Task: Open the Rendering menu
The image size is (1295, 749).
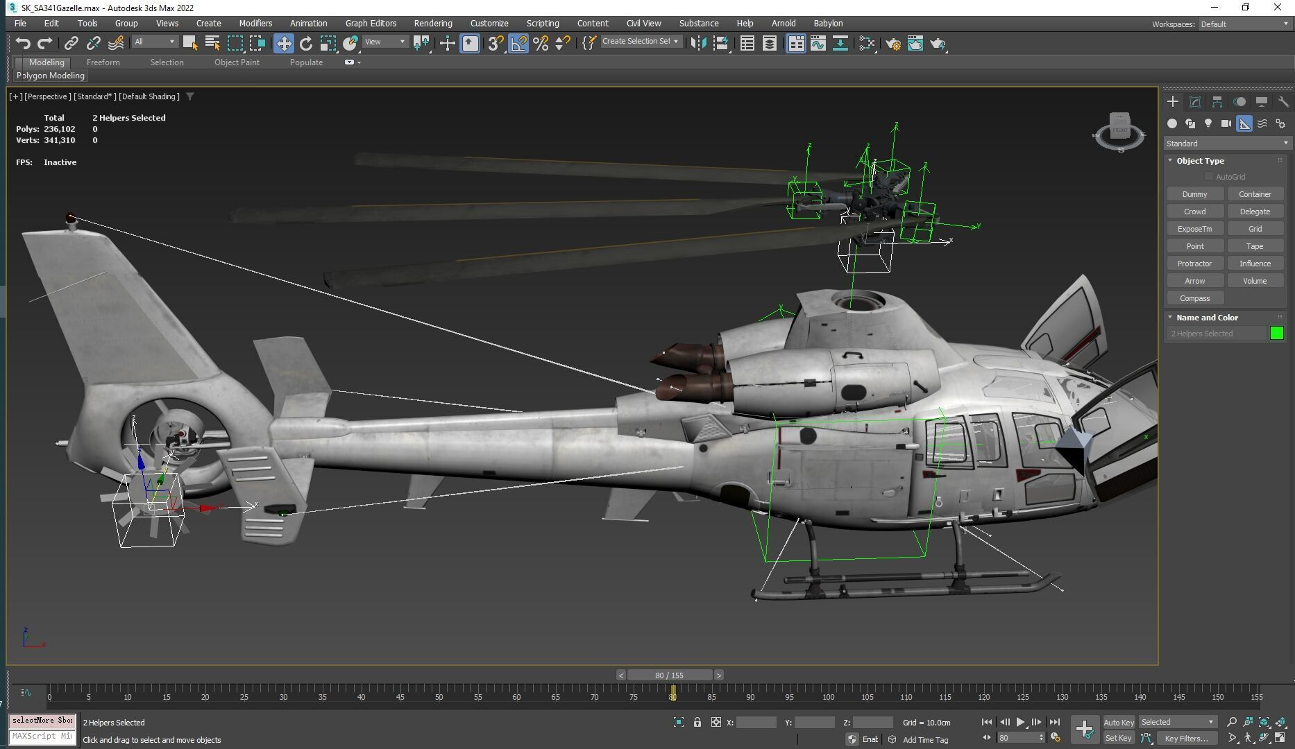Action: pyautogui.click(x=433, y=24)
